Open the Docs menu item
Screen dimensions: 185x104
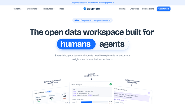pyautogui.click(x=62, y=9)
